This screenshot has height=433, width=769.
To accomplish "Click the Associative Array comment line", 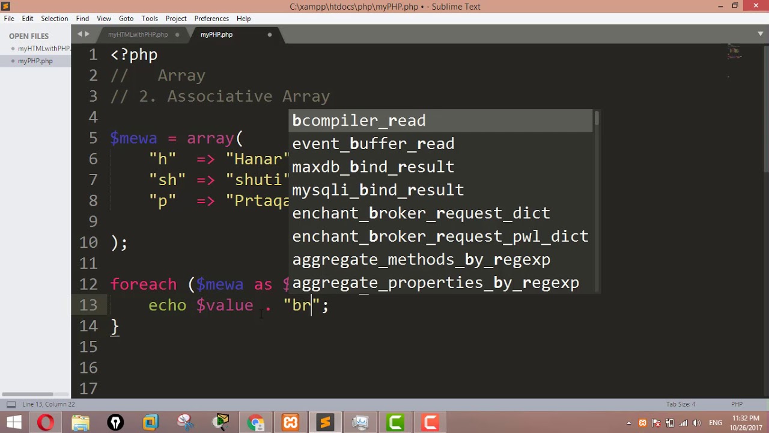I will pos(220,96).
